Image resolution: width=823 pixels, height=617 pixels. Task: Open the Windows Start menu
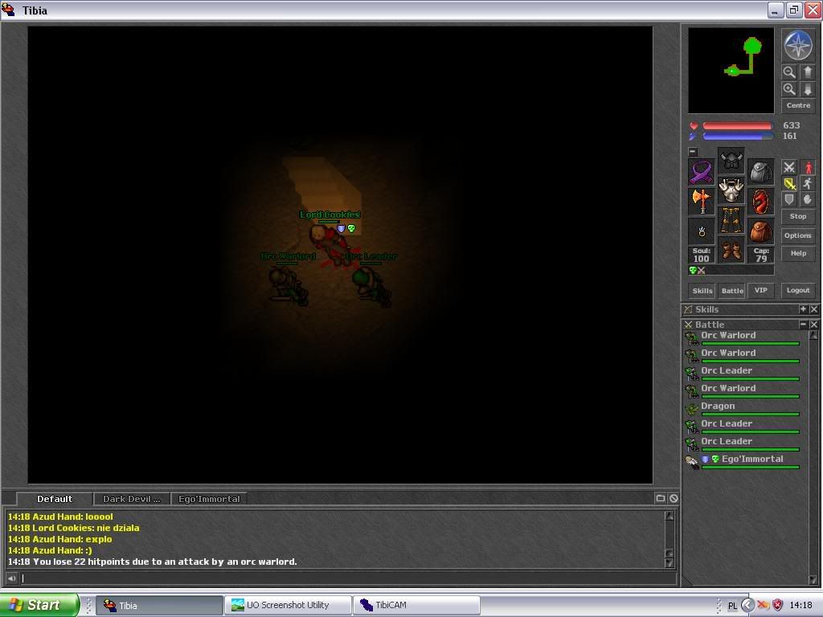[x=39, y=605]
